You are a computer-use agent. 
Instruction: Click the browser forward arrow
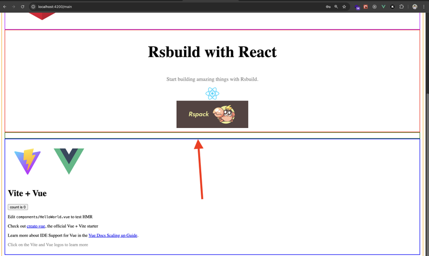[x=14, y=7]
